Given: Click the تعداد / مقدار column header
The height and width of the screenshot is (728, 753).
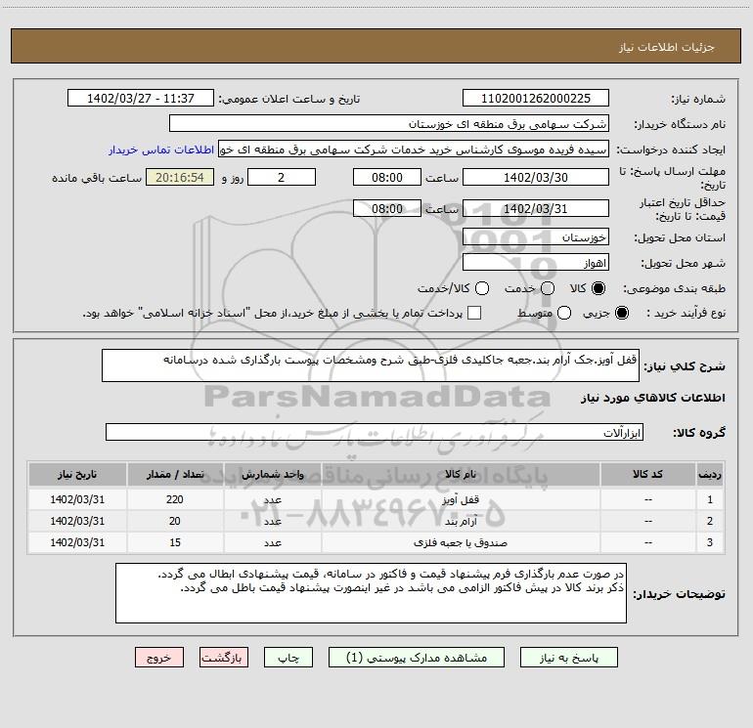Looking at the screenshot, I should pos(175,475).
